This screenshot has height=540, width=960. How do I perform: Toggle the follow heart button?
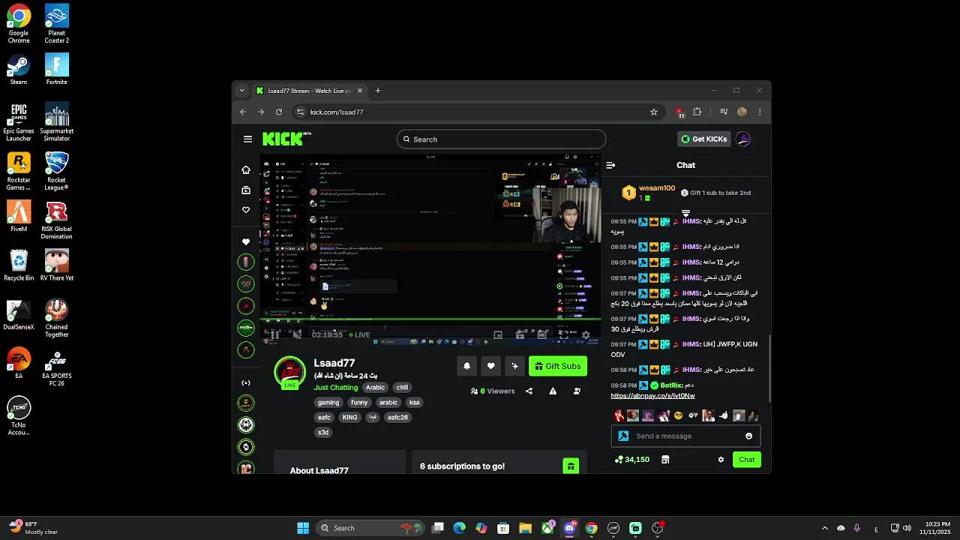(490, 366)
